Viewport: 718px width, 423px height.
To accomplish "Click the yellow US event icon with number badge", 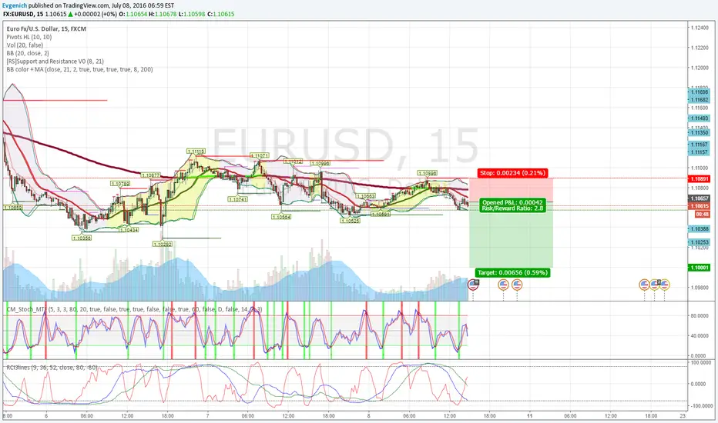I will click(x=654, y=285).
